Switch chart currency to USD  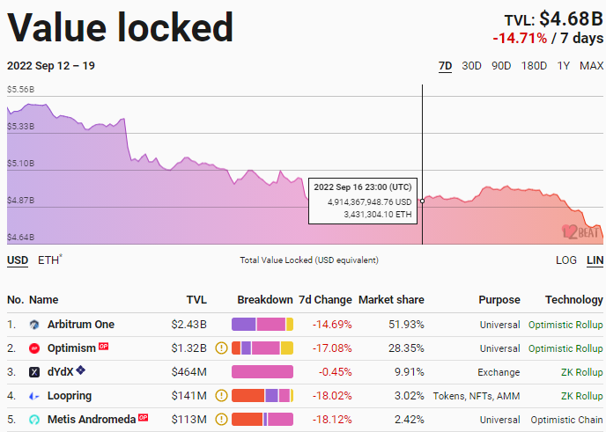[x=18, y=260]
